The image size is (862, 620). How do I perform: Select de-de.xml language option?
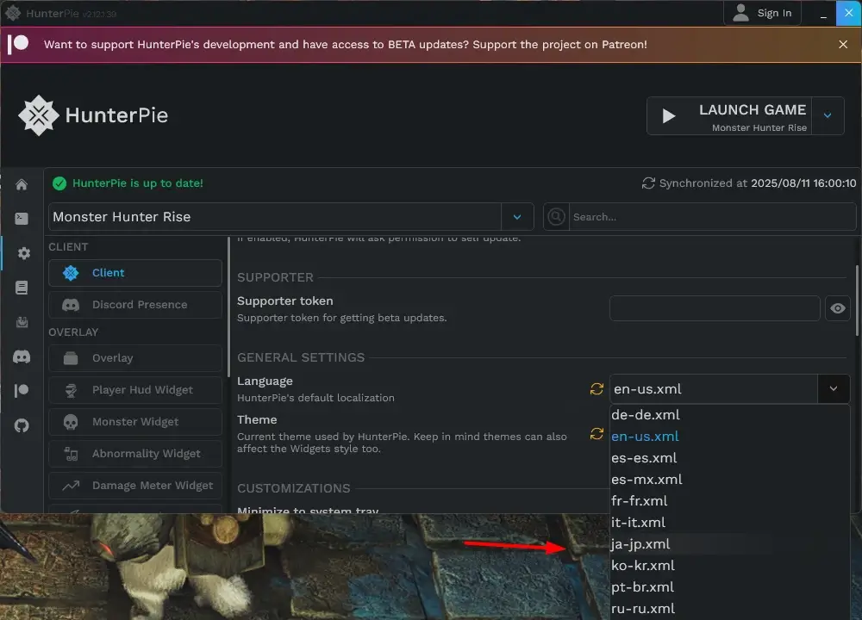tap(729, 415)
